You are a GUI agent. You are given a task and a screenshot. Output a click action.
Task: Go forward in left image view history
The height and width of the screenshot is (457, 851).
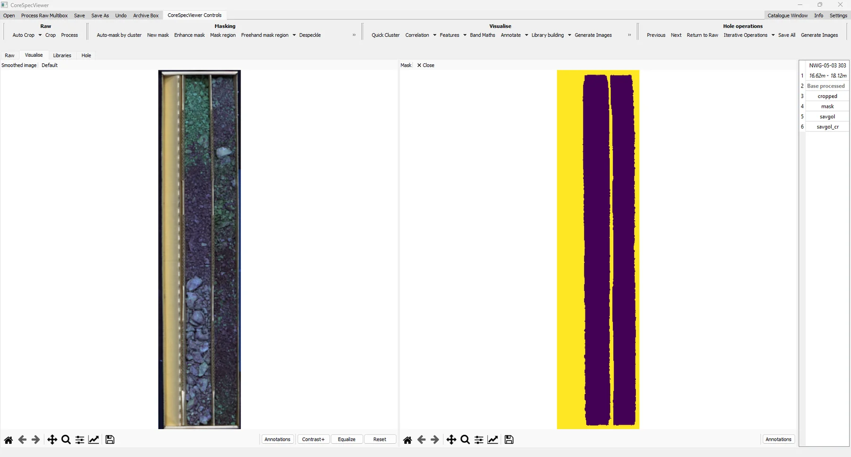(35, 440)
